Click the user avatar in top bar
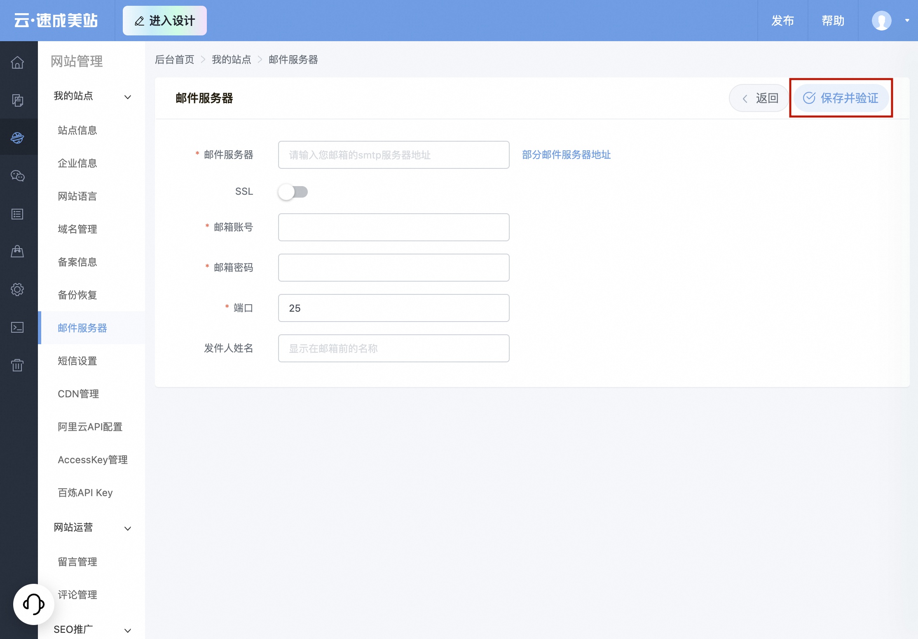The image size is (918, 639). pos(882,21)
